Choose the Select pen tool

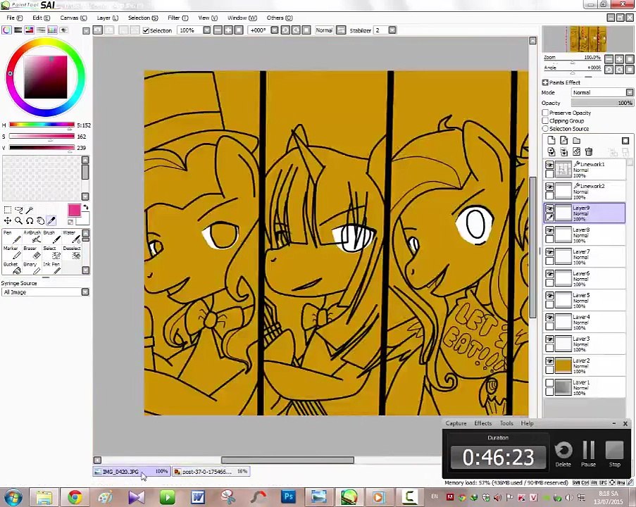coord(52,253)
